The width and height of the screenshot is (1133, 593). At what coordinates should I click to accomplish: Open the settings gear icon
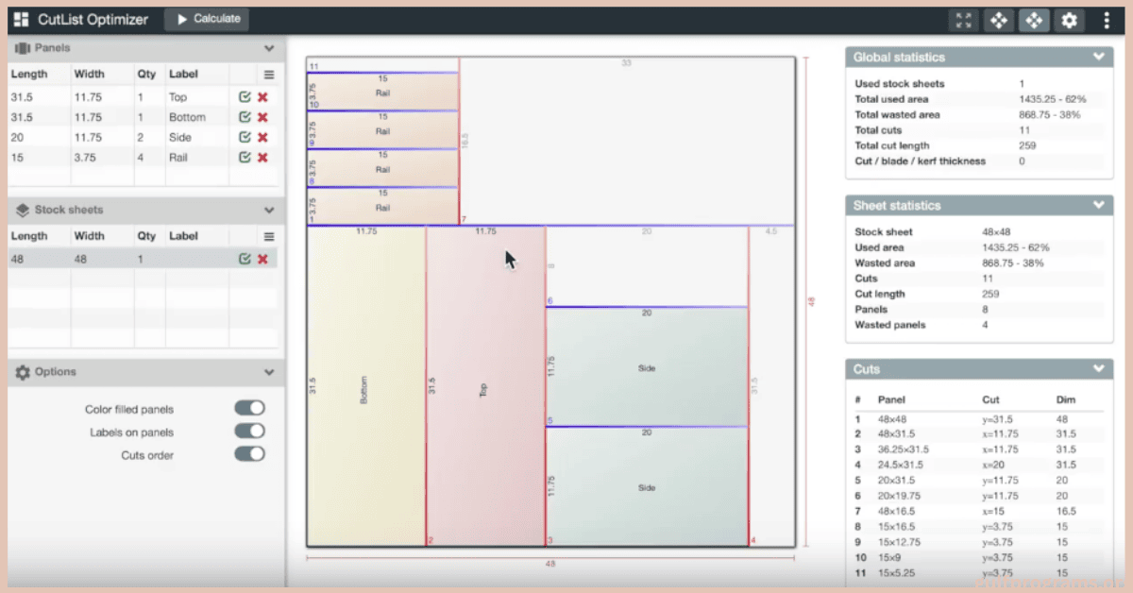point(1068,20)
